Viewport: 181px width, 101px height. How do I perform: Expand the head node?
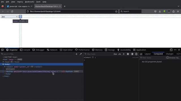(3, 62)
